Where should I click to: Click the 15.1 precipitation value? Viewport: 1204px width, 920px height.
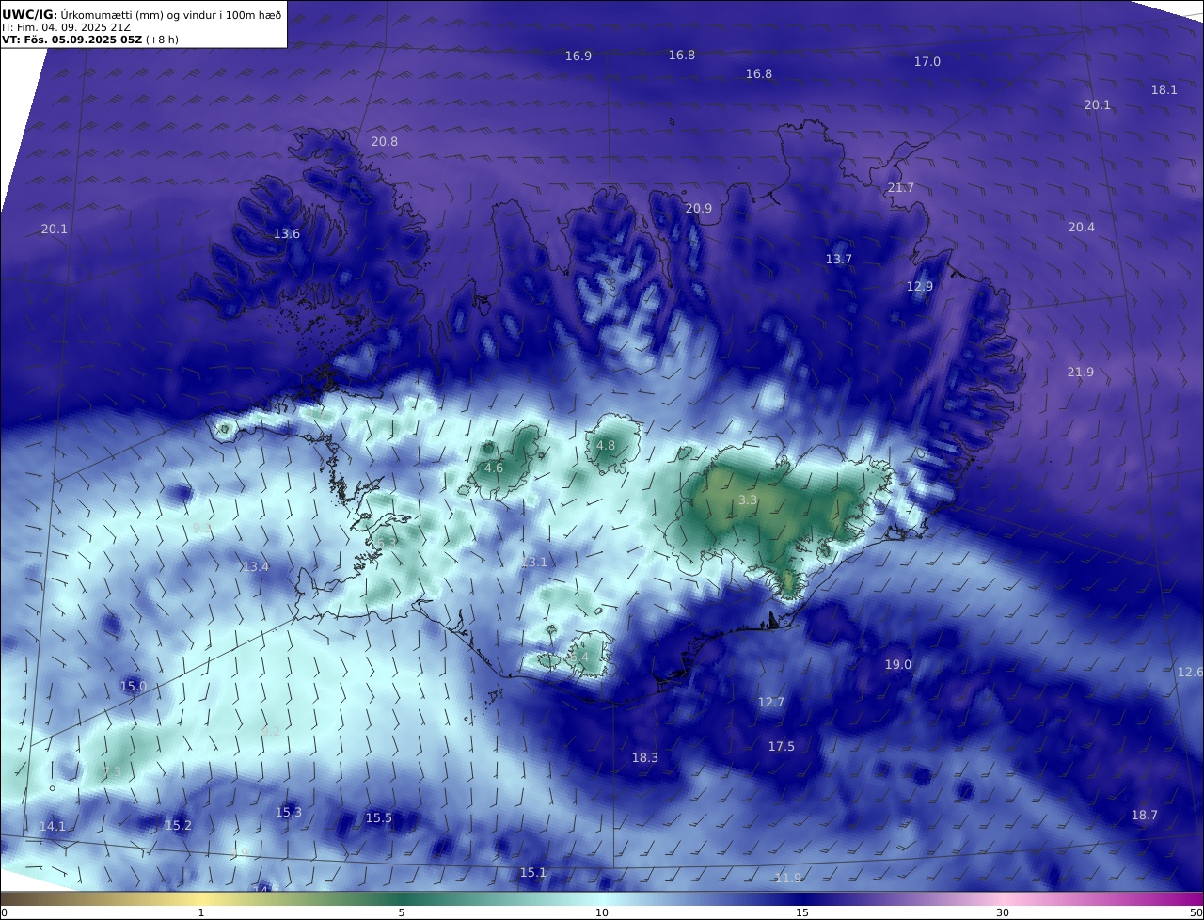tap(533, 873)
